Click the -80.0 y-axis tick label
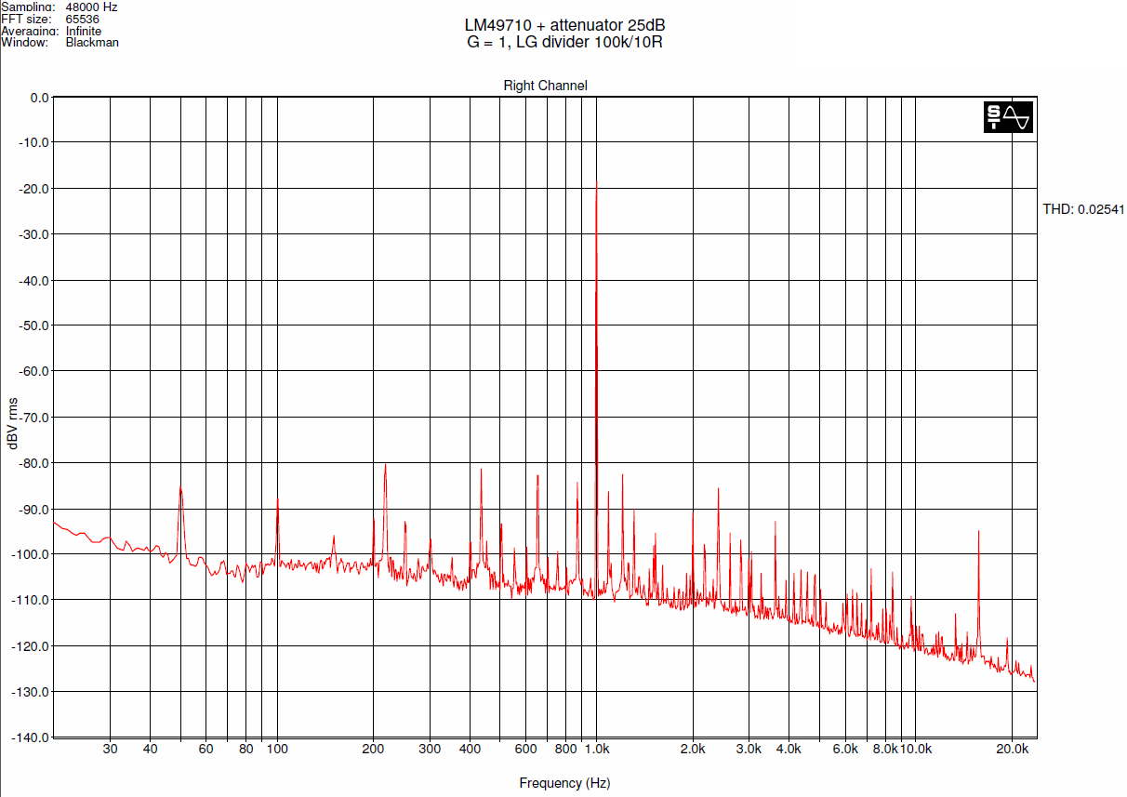1127x797 pixels. coord(33,462)
